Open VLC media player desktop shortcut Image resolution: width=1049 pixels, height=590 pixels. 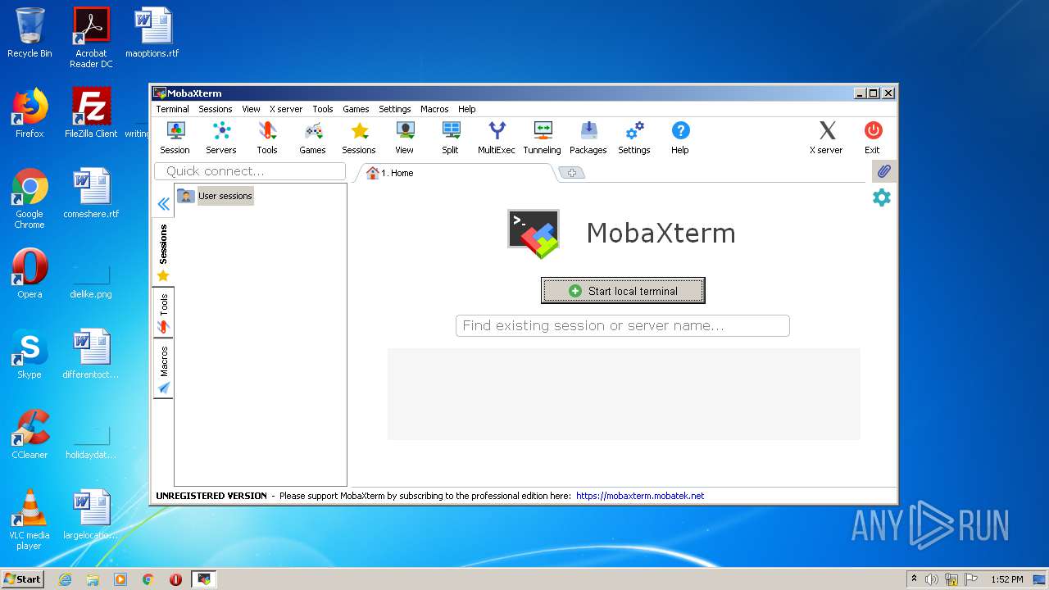[30, 519]
